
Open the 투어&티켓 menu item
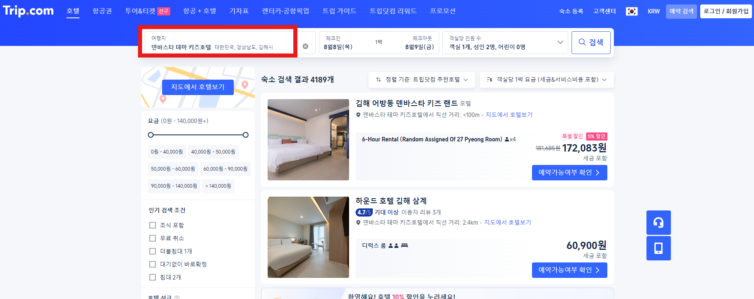tap(140, 11)
